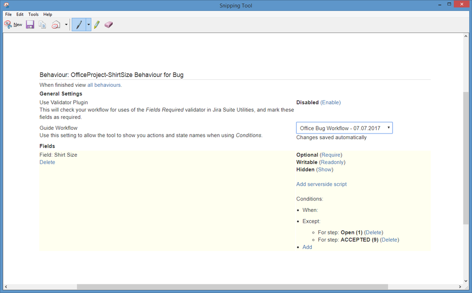Click Require next to Optional
This screenshot has width=472, height=293.
tap(331, 155)
